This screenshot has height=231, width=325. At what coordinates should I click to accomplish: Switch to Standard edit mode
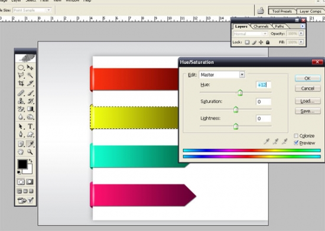click(21, 182)
